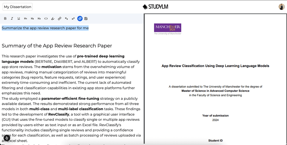Click the heading 'Summary of the App Review Research Paper'
The width and height of the screenshot is (287, 145).
coord(57,46)
